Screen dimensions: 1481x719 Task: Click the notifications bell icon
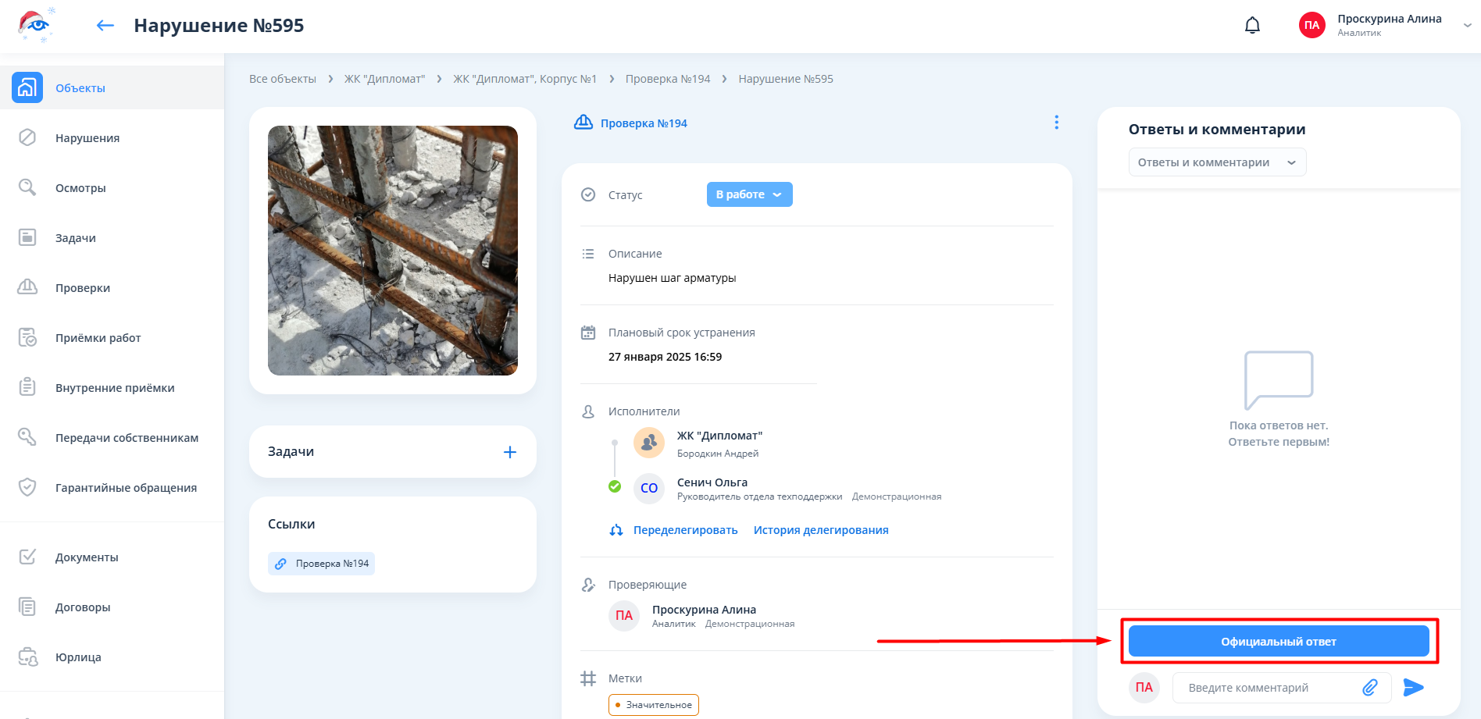(x=1252, y=26)
